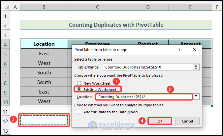Select column A header
The width and height of the screenshot is (223, 136).
pos(15,7)
